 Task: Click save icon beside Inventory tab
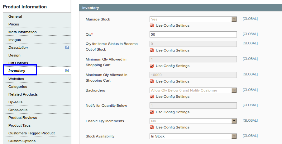(67, 70)
